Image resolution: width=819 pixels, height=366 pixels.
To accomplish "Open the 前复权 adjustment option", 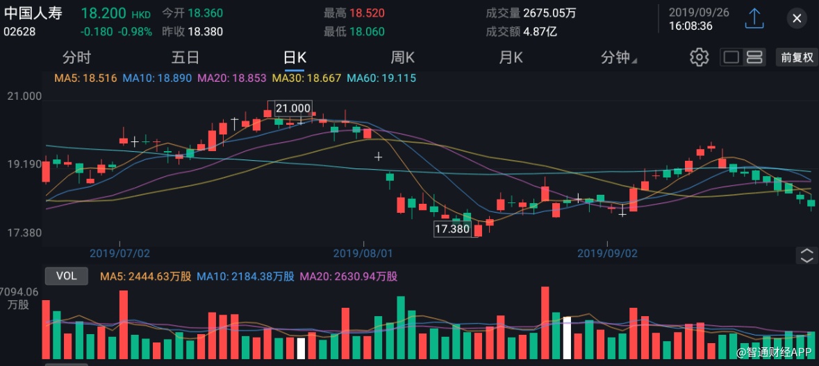I will tap(797, 58).
